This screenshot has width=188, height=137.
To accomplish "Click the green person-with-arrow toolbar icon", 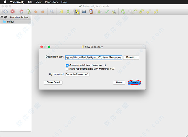I will coord(29,12).
